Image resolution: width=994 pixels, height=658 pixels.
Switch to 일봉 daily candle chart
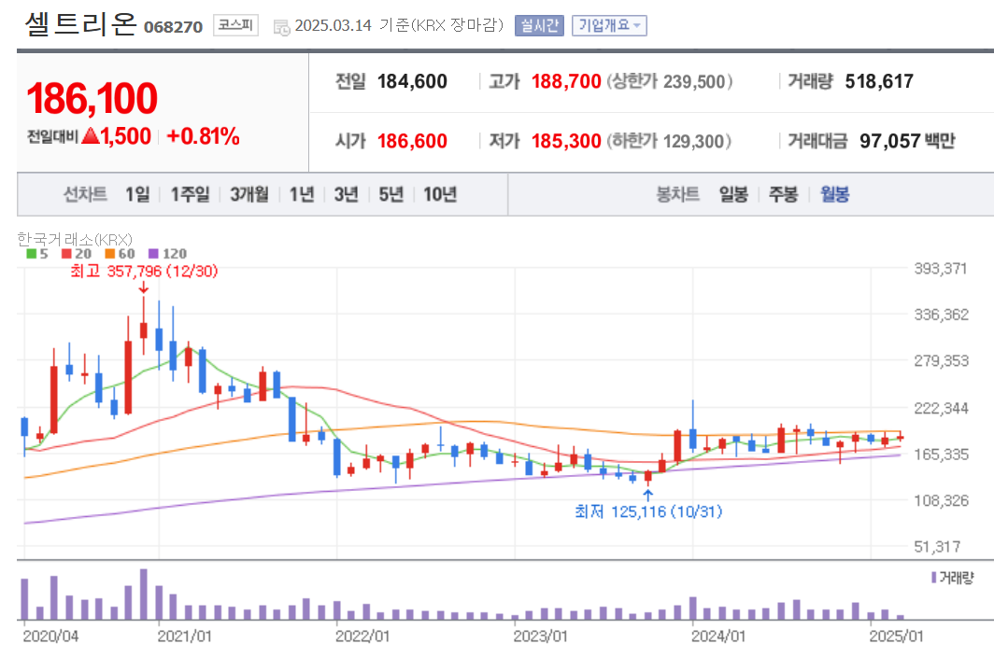[733, 194]
